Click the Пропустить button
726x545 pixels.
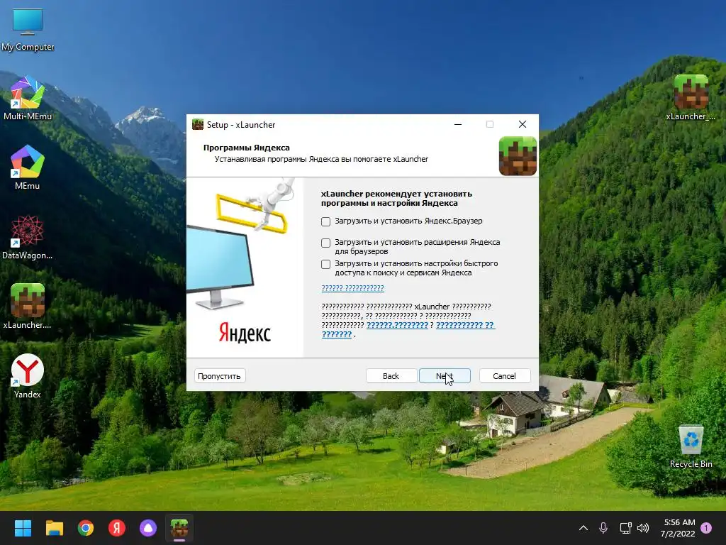point(220,376)
